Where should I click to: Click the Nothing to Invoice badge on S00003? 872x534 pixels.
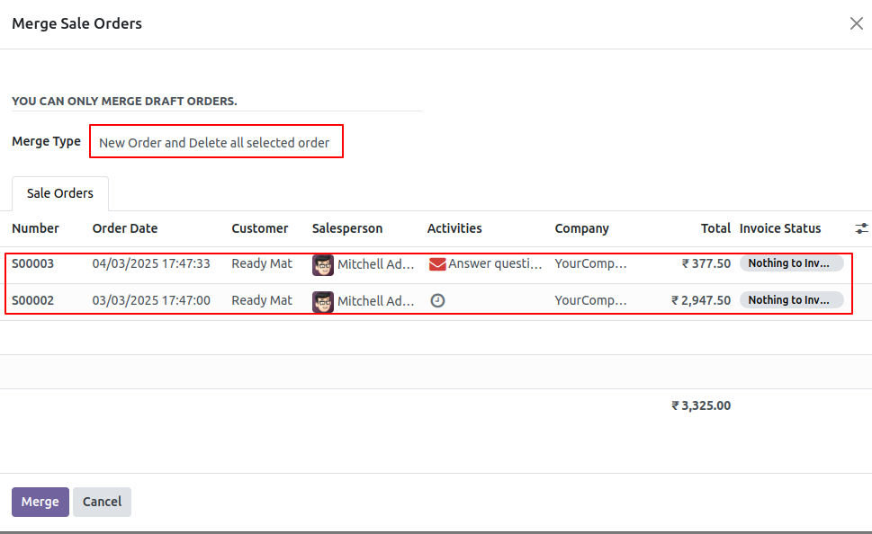point(791,263)
